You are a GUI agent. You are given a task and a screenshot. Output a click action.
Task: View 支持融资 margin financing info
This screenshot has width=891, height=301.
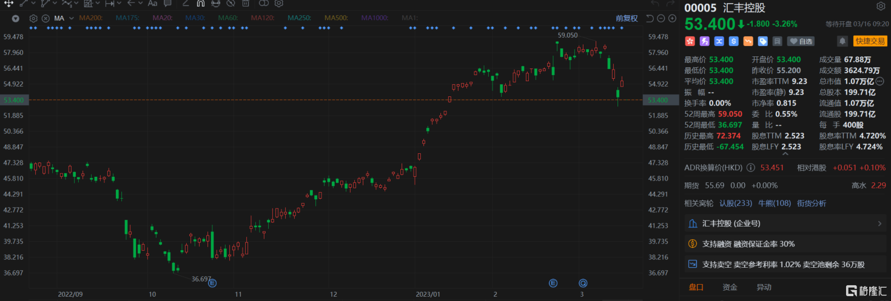[x=785, y=244]
